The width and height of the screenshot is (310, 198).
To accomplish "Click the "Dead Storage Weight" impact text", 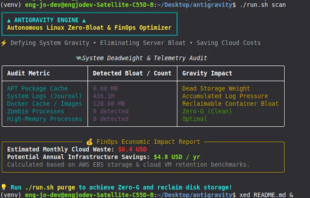I will [216, 88].
